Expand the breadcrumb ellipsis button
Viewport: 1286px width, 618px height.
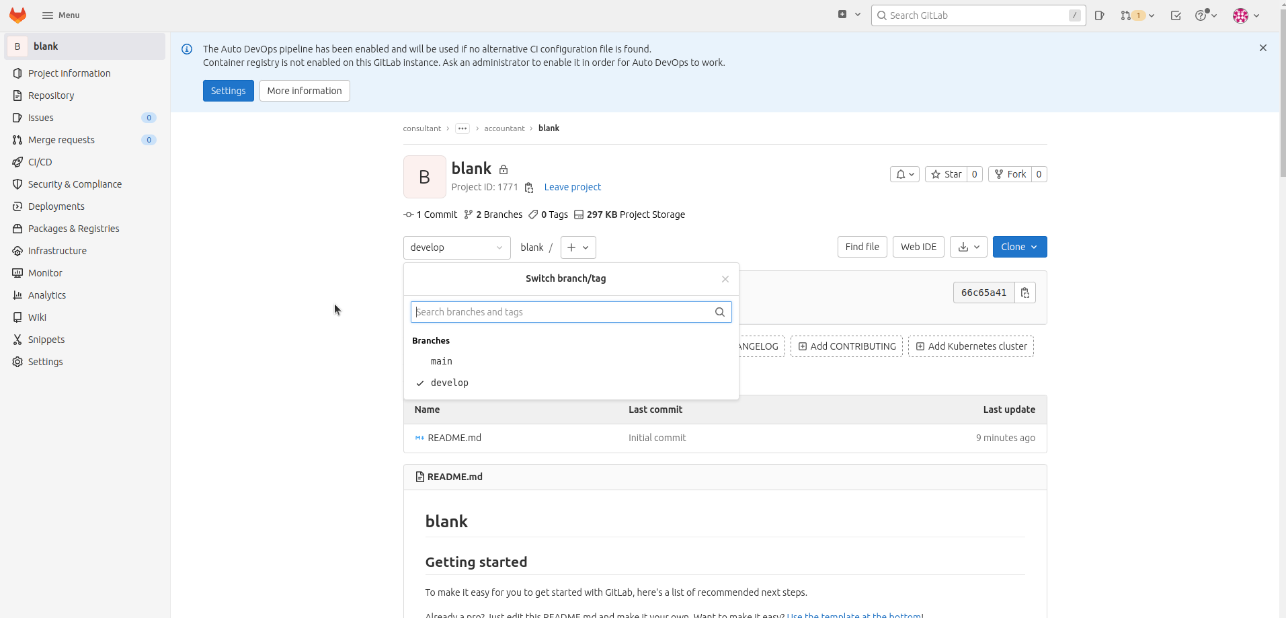click(x=463, y=128)
